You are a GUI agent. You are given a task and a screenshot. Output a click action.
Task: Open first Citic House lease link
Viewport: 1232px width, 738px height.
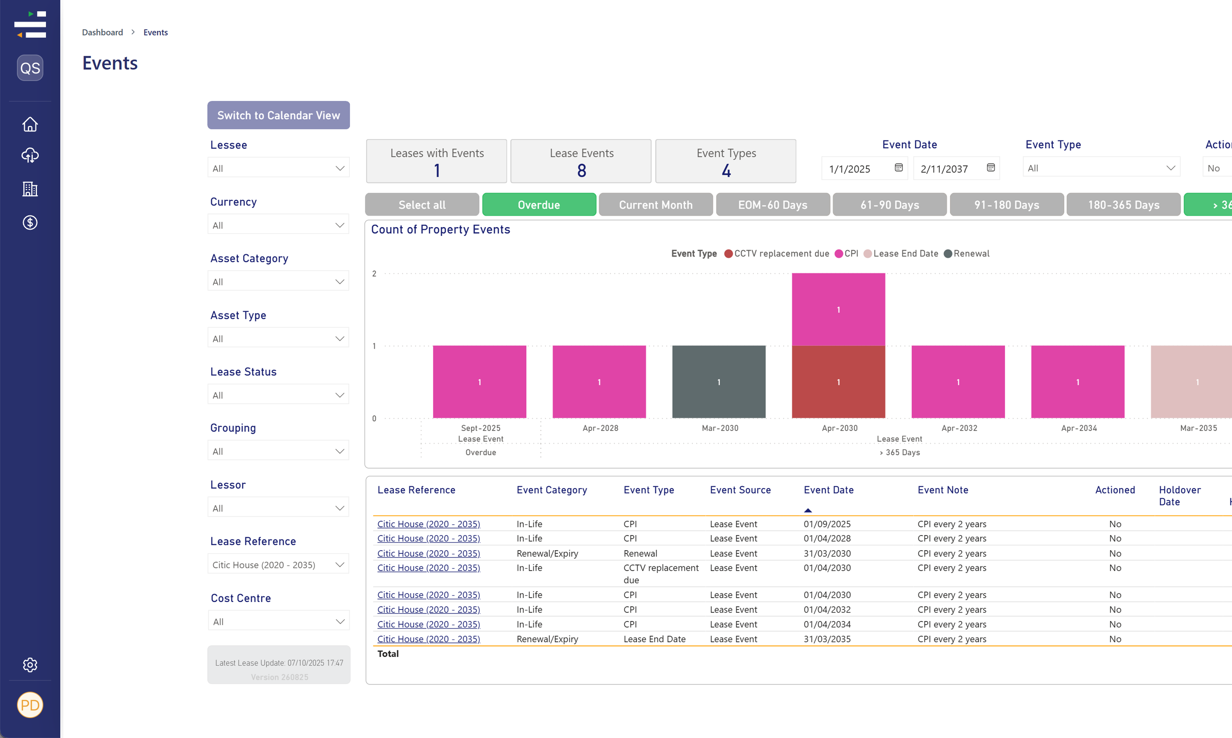pos(428,524)
